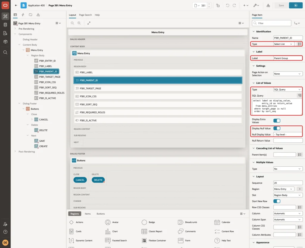
Task: Open SQL Workshop database icon in sidebar
Action: 5,25
